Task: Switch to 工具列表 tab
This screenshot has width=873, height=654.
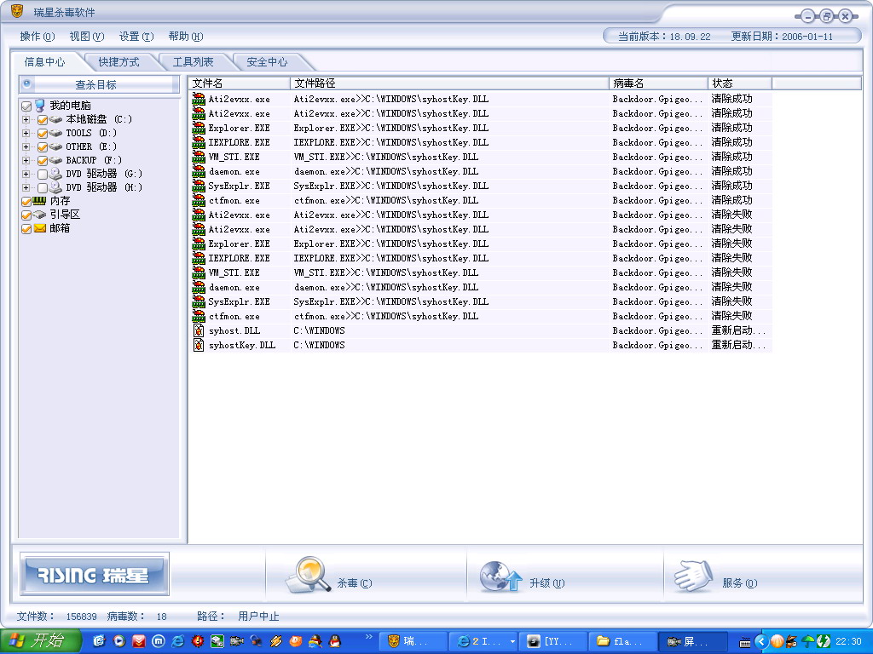Action: [x=193, y=61]
